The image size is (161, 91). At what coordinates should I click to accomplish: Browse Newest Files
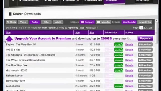click(x=145, y=22)
